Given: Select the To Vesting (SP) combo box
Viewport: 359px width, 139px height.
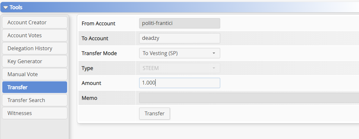Looking at the screenshot, I should pos(180,53).
